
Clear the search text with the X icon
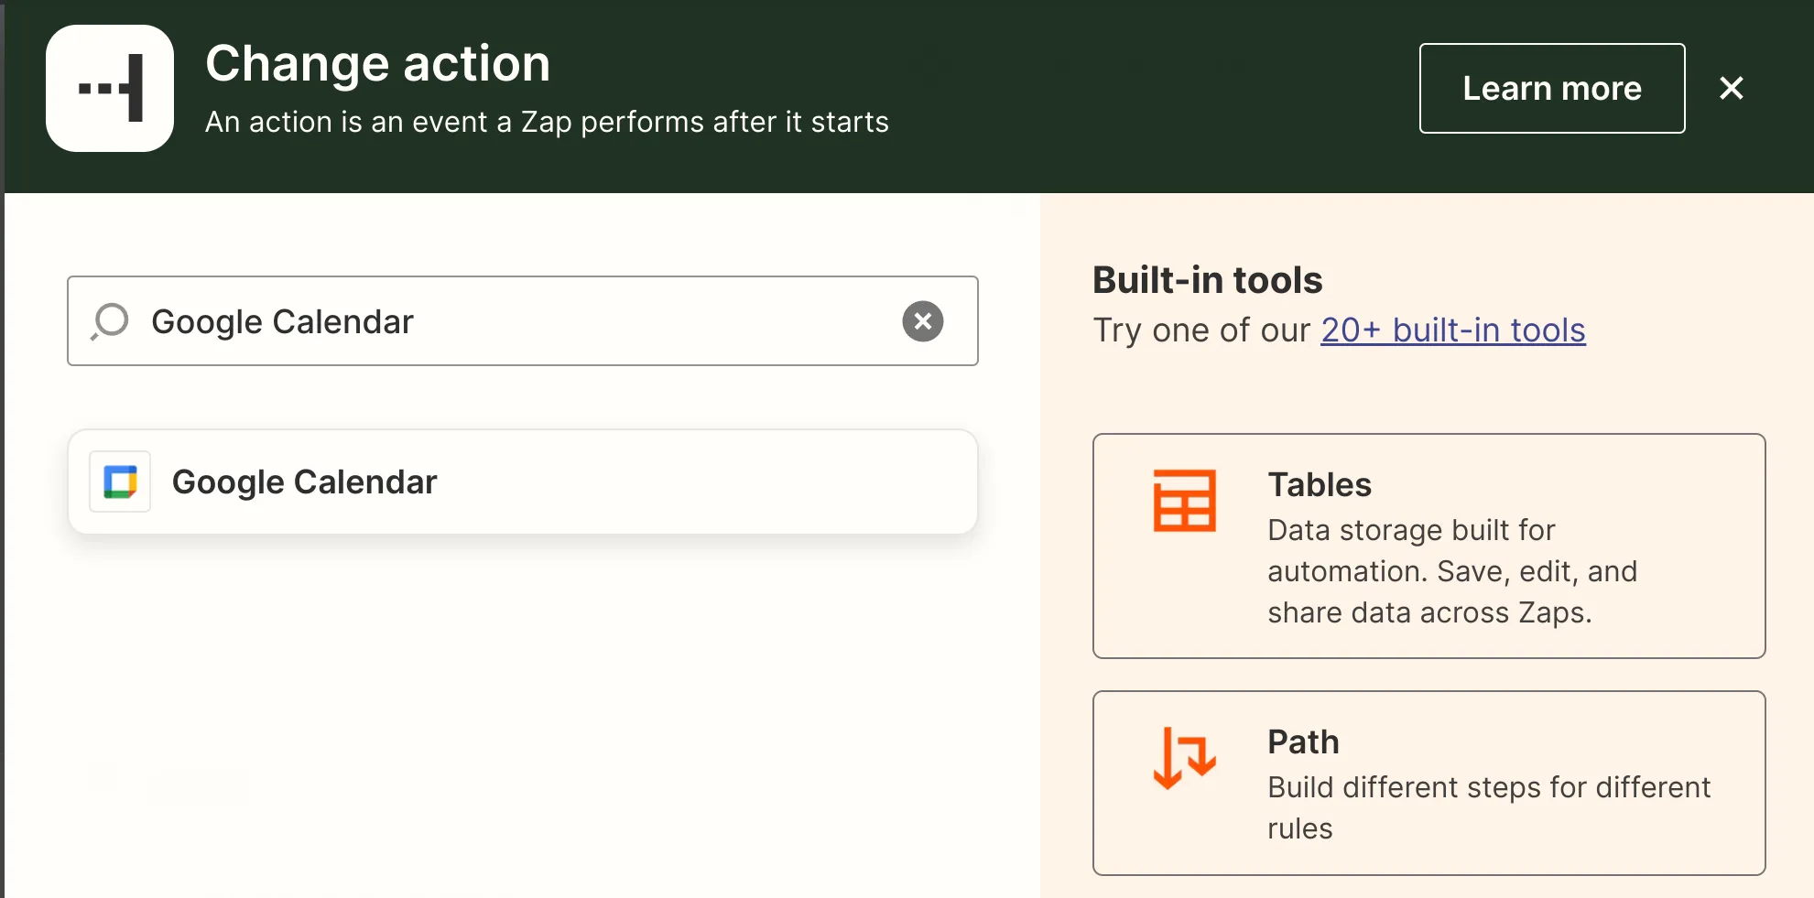click(x=922, y=321)
